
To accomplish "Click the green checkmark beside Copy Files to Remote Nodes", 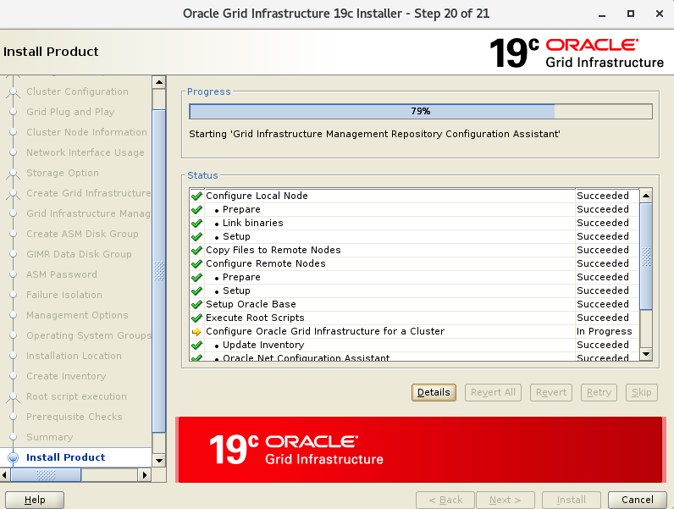I will [x=196, y=250].
